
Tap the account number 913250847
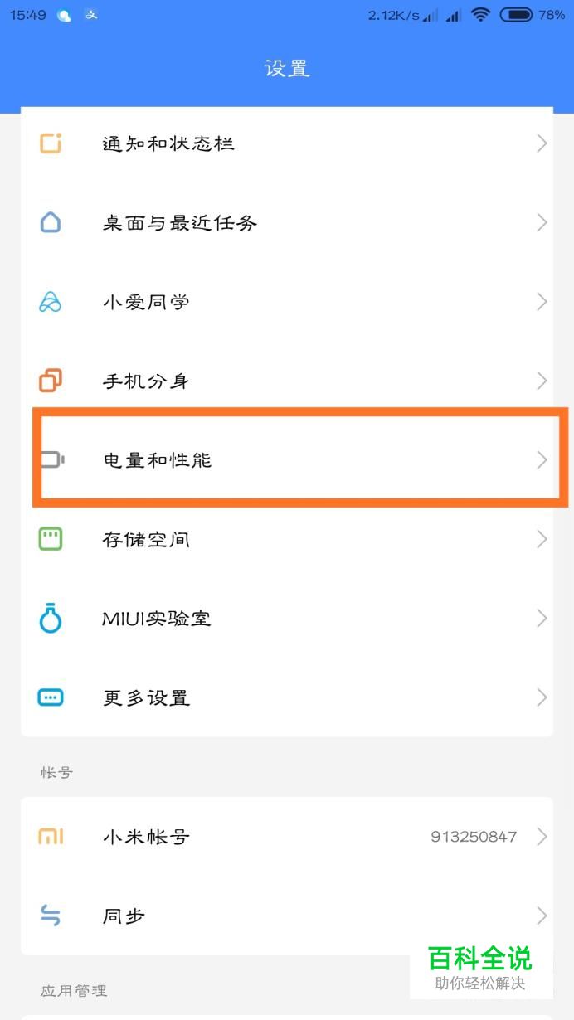(x=474, y=837)
